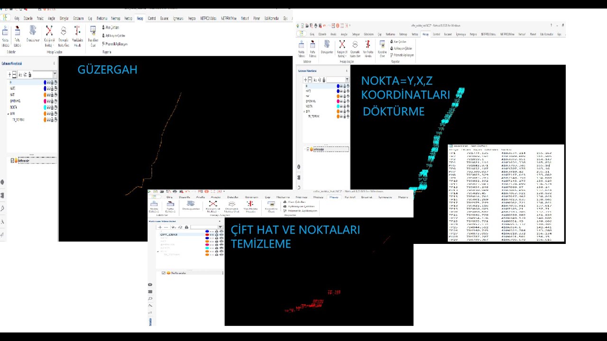607x341 pixels.
Task: Open Düzenle ribbon tab in NOKTA=Y,X,Z window
Action: (x=322, y=34)
